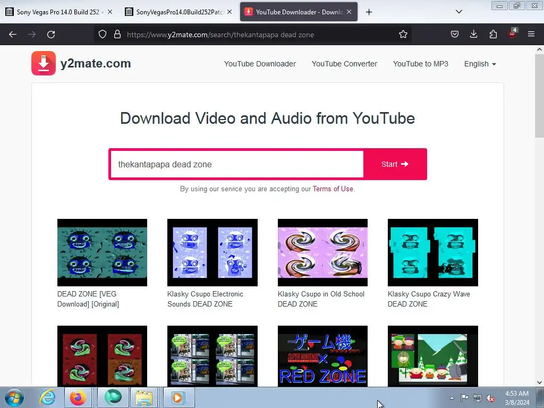Select the Electronic Sounds DEAD ZONE thumbnail
544x408 pixels.
(x=212, y=252)
